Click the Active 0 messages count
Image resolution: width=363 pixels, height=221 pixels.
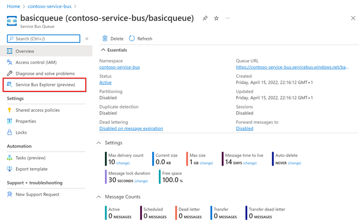tap(120, 216)
